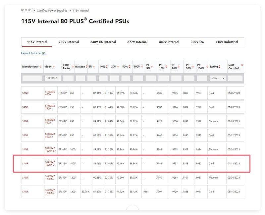The image size is (265, 215).
Task: Click the Rating column sort arrows
Action: coord(220,67)
